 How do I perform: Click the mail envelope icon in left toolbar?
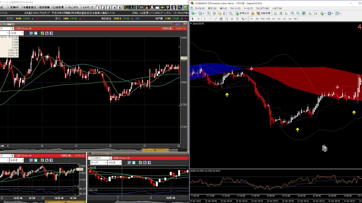(x=141, y=7)
